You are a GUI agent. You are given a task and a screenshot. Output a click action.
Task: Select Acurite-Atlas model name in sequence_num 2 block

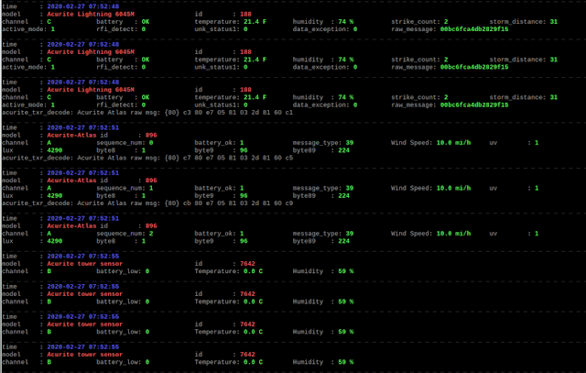71,226
